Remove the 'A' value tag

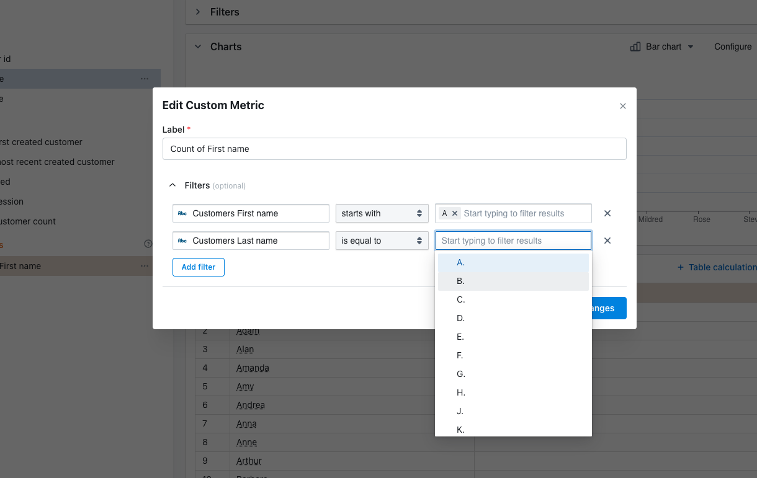(455, 213)
